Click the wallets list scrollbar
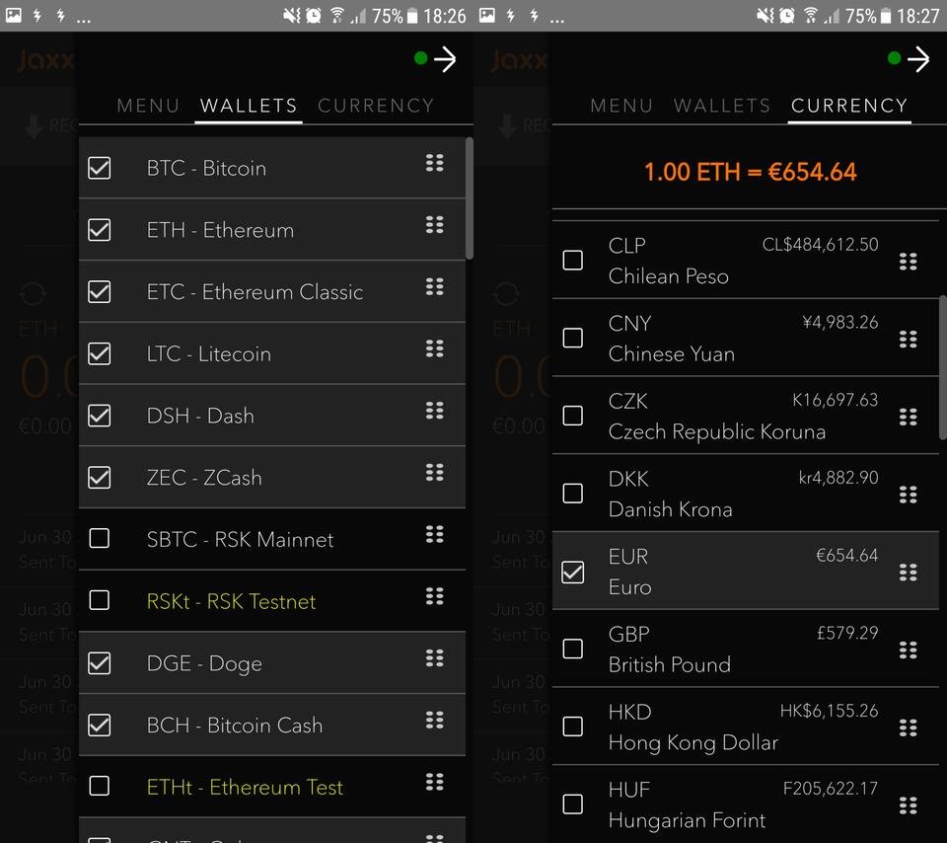The width and height of the screenshot is (947, 843). [470, 198]
